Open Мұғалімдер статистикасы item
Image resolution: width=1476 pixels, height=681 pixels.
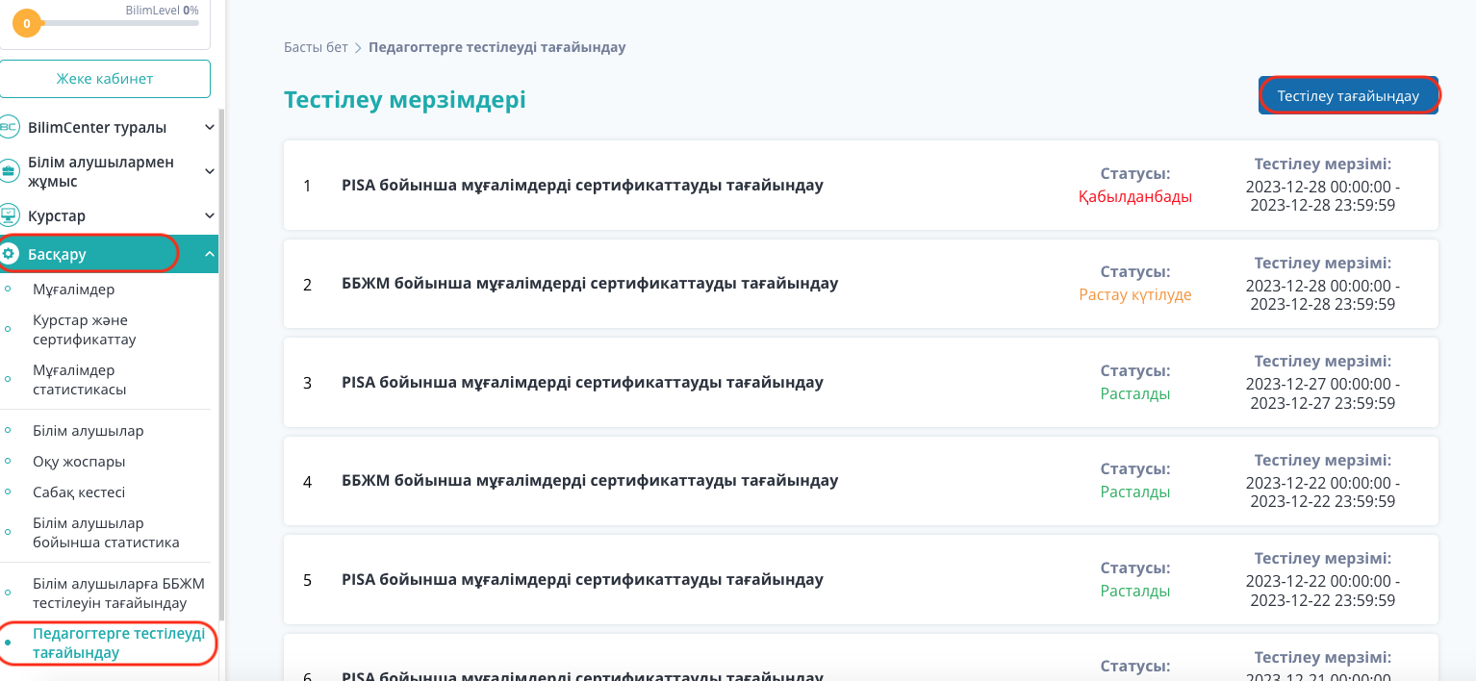tap(80, 379)
